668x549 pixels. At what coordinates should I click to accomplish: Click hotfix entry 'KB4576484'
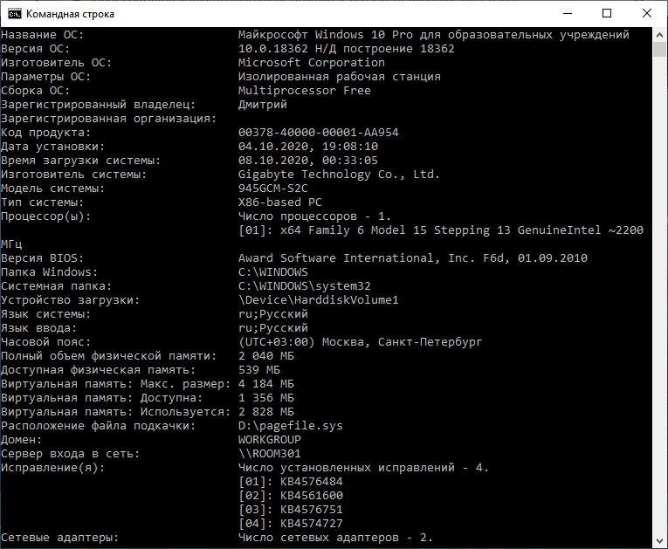click(312, 482)
